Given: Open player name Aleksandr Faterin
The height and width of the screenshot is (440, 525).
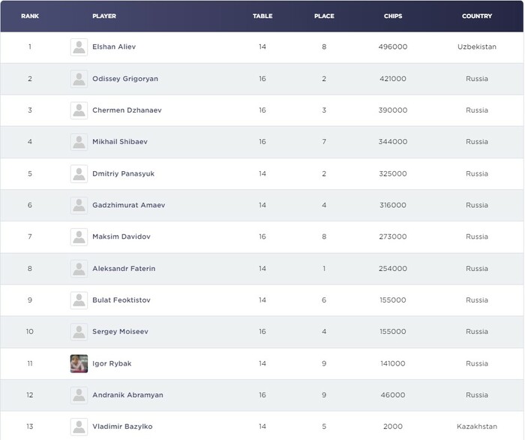Looking at the screenshot, I should (x=124, y=269).
